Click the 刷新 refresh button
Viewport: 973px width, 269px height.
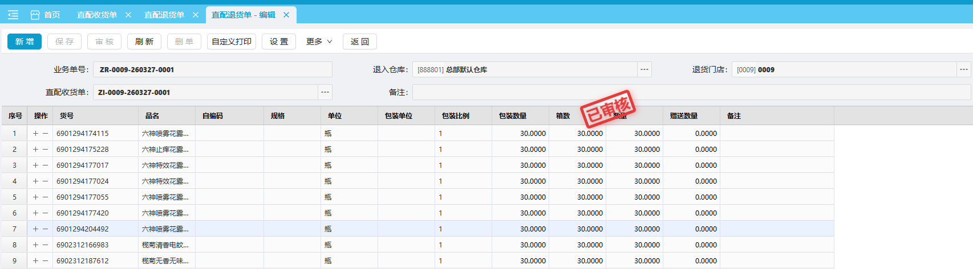144,42
